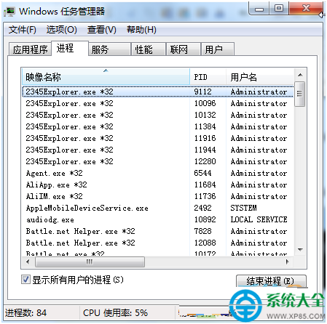
Task: Open the 帮助(H) menu
Action: (141, 30)
